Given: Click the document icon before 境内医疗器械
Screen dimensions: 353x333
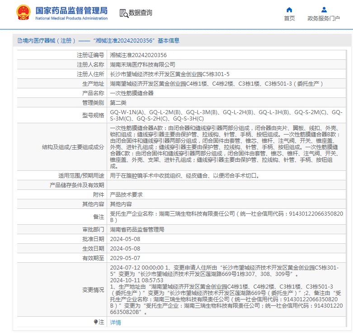Looking at the screenshot, I should point(19,41).
